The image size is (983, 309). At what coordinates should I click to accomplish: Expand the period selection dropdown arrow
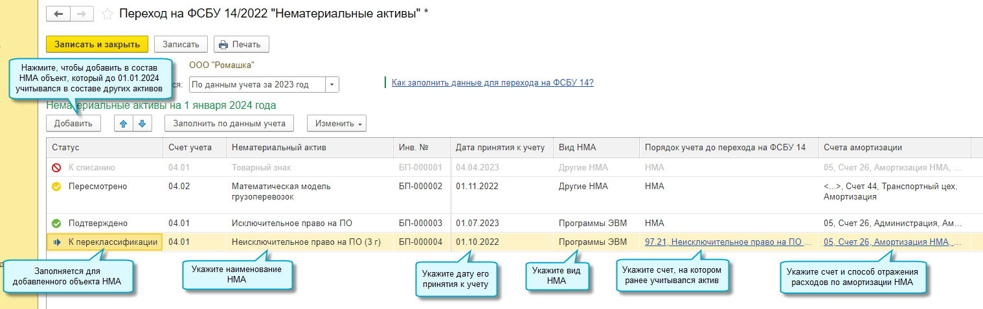[332, 84]
